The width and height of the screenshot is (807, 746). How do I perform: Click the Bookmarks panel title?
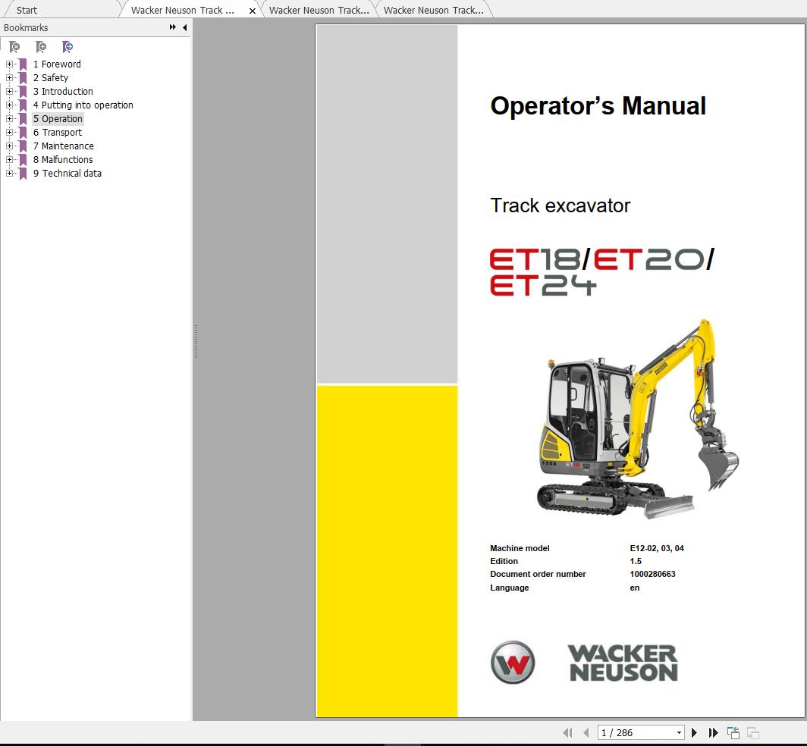(26, 28)
